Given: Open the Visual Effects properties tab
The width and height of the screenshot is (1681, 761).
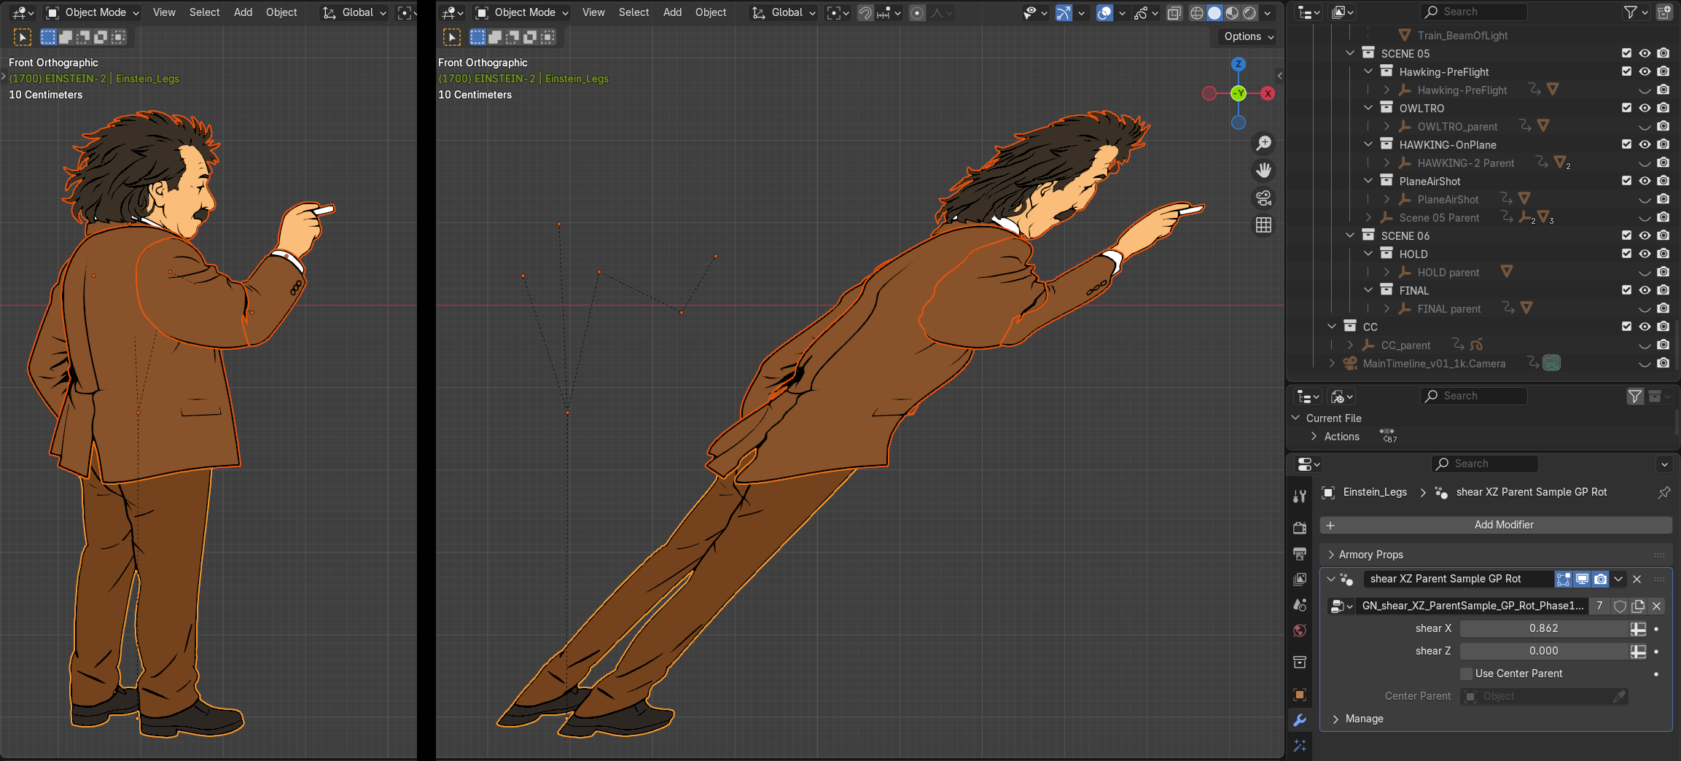Looking at the screenshot, I should (1299, 746).
